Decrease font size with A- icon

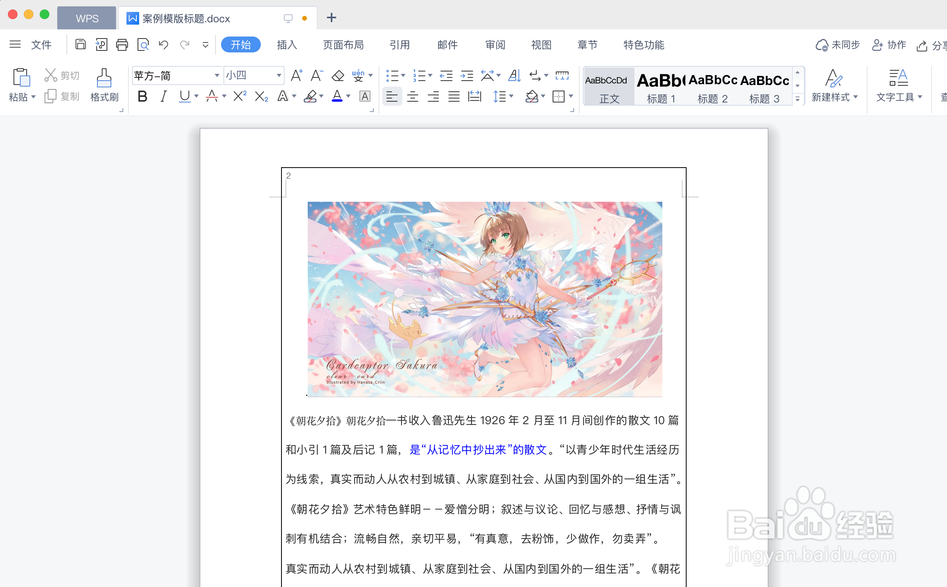click(317, 75)
